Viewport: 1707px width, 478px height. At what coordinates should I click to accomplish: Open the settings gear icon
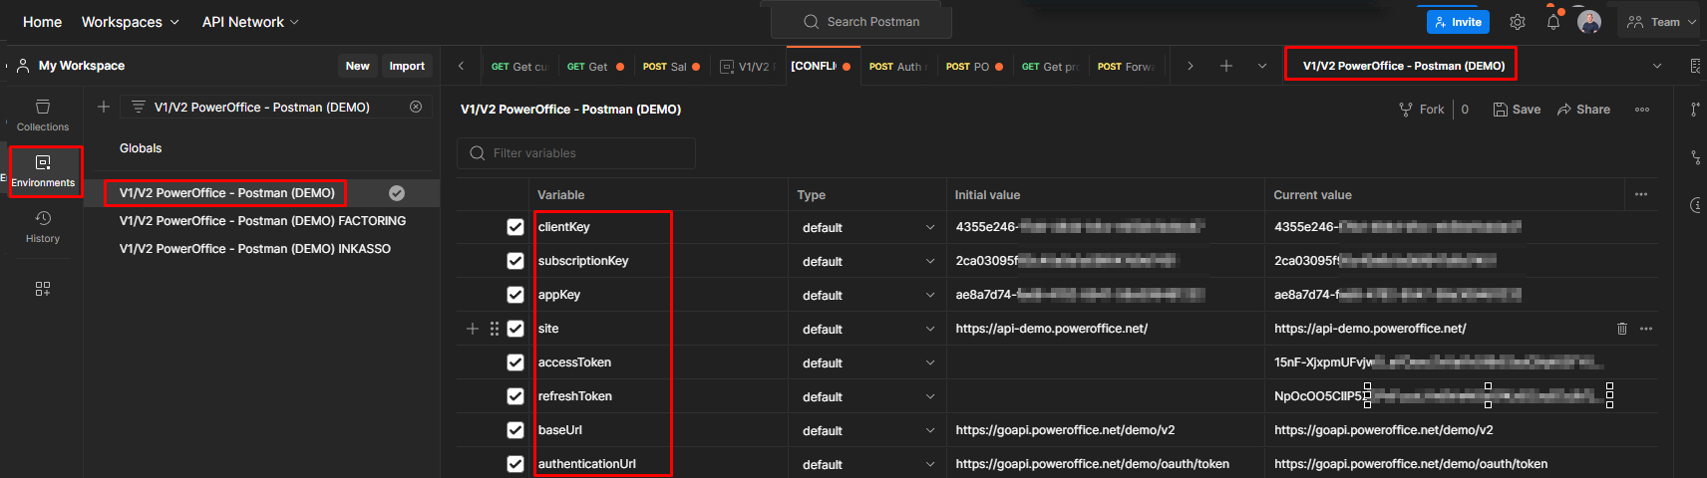(x=1517, y=22)
